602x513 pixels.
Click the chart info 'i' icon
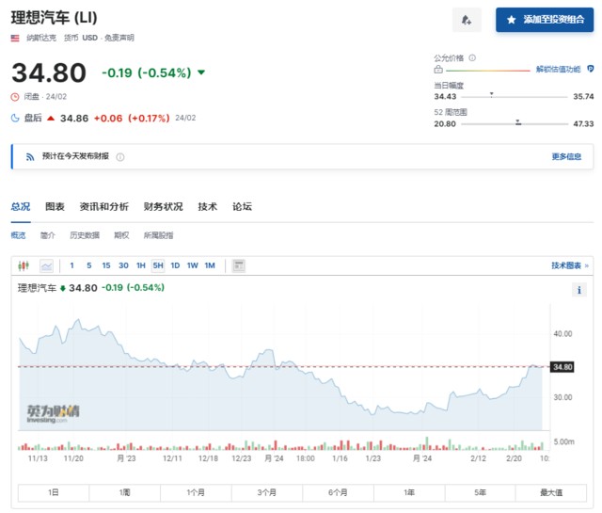click(578, 290)
